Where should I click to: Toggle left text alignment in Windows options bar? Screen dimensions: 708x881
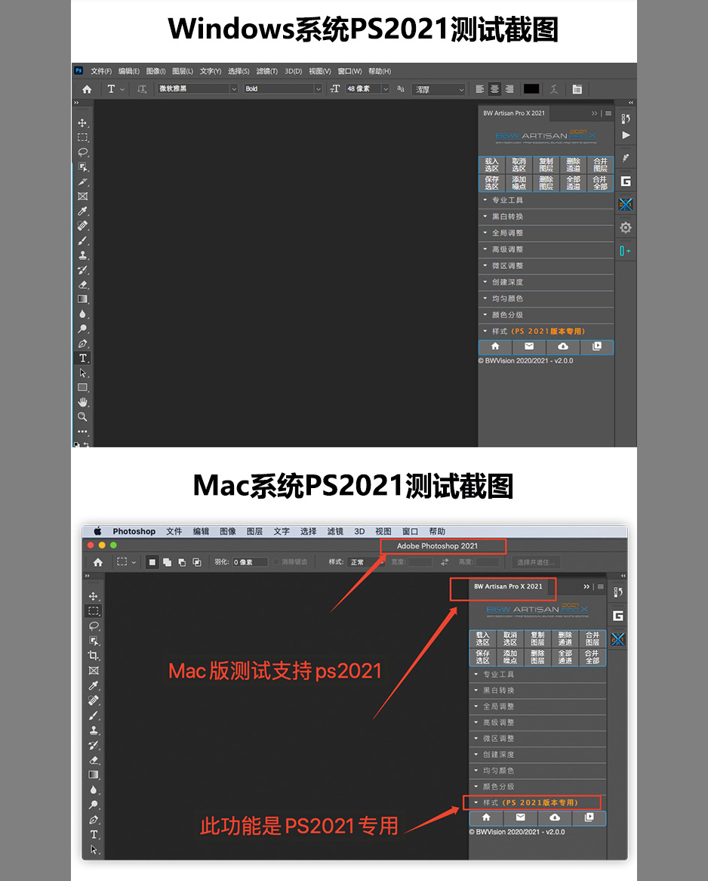(479, 89)
